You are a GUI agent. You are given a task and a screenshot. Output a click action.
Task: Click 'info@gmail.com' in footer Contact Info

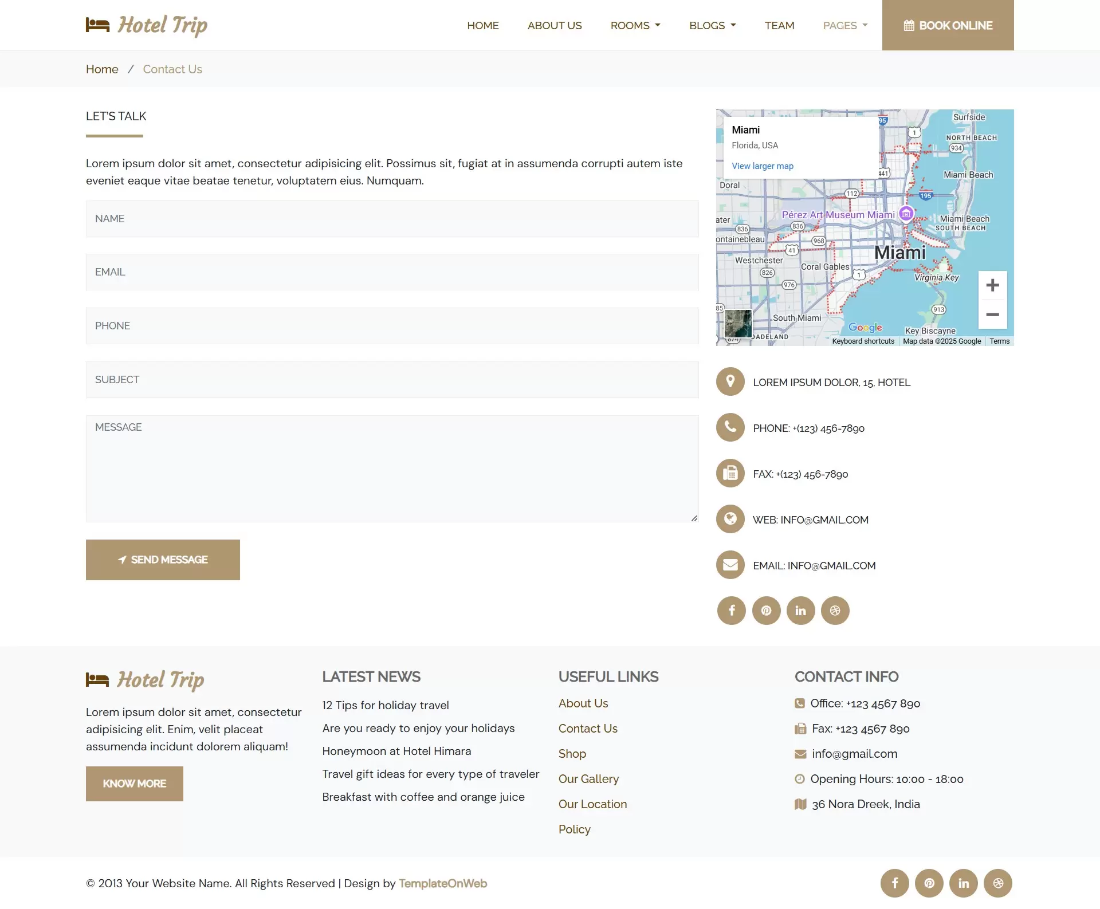pyautogui.click(x=855, y=754)
